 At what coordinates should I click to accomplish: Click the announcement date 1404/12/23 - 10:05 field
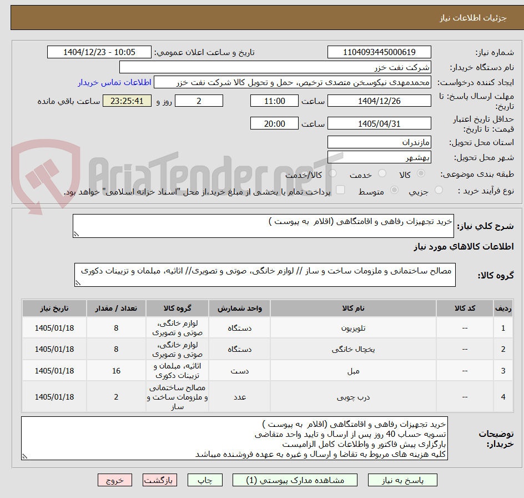[99, 52]
